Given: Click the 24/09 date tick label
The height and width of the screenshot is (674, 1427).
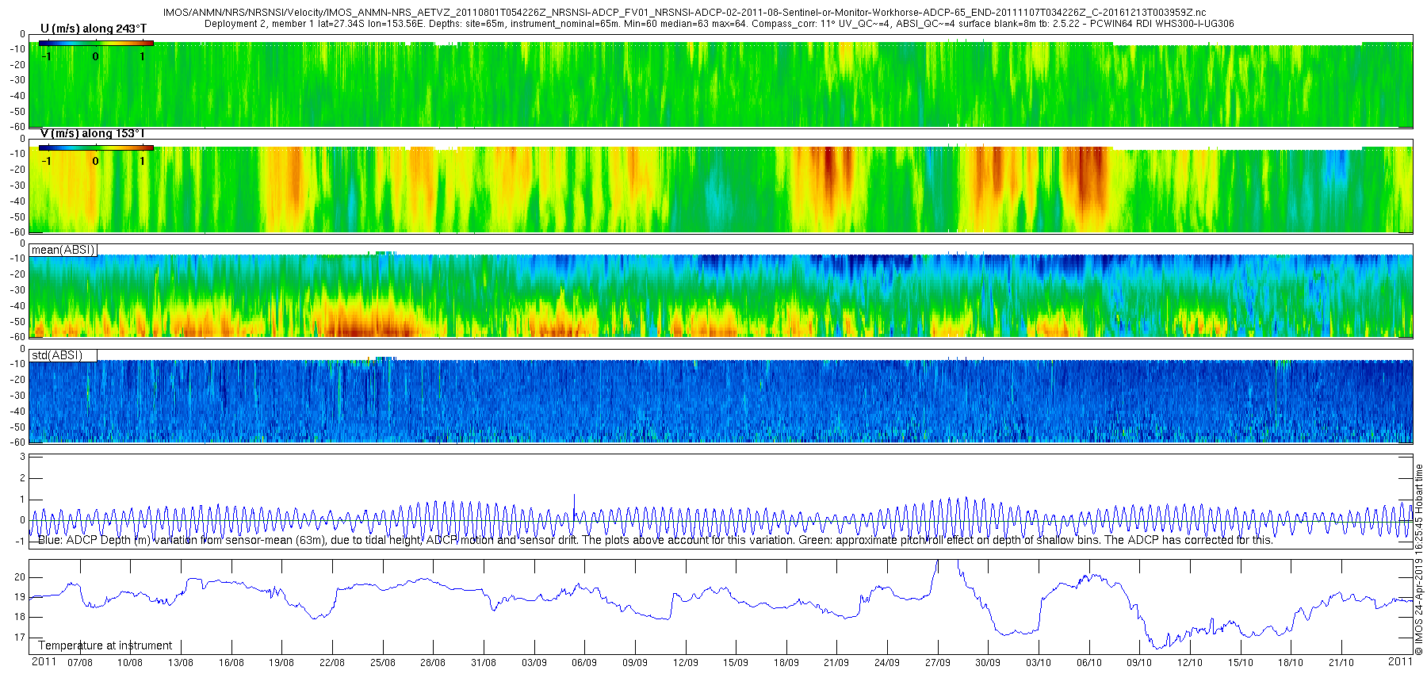Looking at the screenshot, I should 887,663.
